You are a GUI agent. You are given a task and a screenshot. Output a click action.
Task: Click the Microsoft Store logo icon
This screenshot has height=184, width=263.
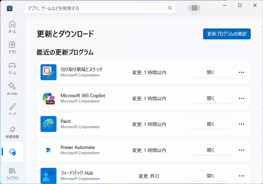[10, 8]
